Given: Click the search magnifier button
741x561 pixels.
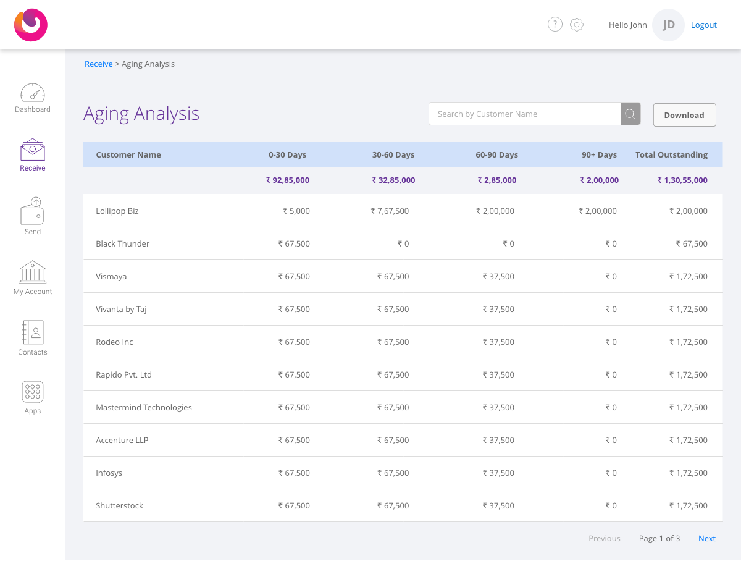Looking at the screenshot, I should 630,114.
